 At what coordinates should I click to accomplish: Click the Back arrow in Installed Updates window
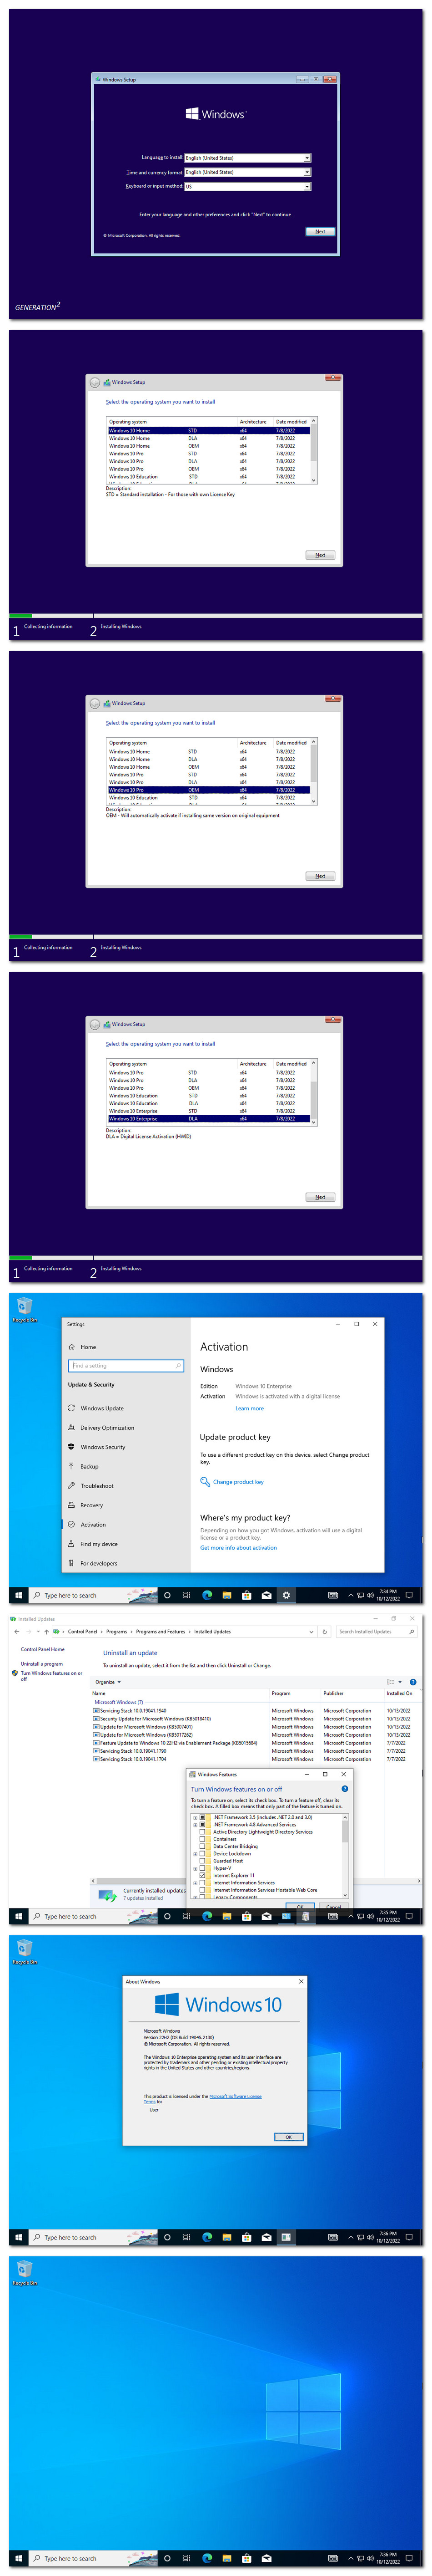click(x=17, y=1631)
